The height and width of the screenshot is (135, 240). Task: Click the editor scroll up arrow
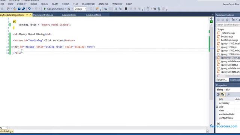[211, 25]
